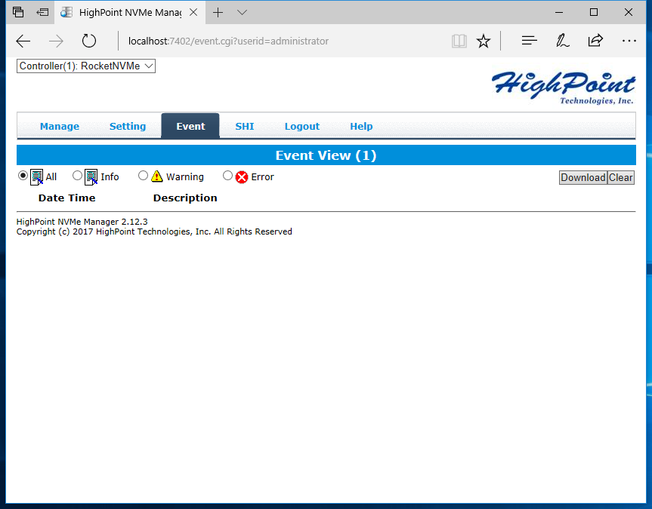Click the HighPoint NVMe Manager 2.12.3 text
Image resolution: width=652 pixels, height=509 pixels.
point(82,222)
